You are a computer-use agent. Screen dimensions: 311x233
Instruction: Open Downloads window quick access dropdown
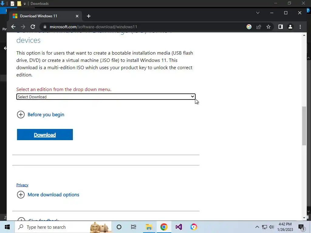pos(25,4)
